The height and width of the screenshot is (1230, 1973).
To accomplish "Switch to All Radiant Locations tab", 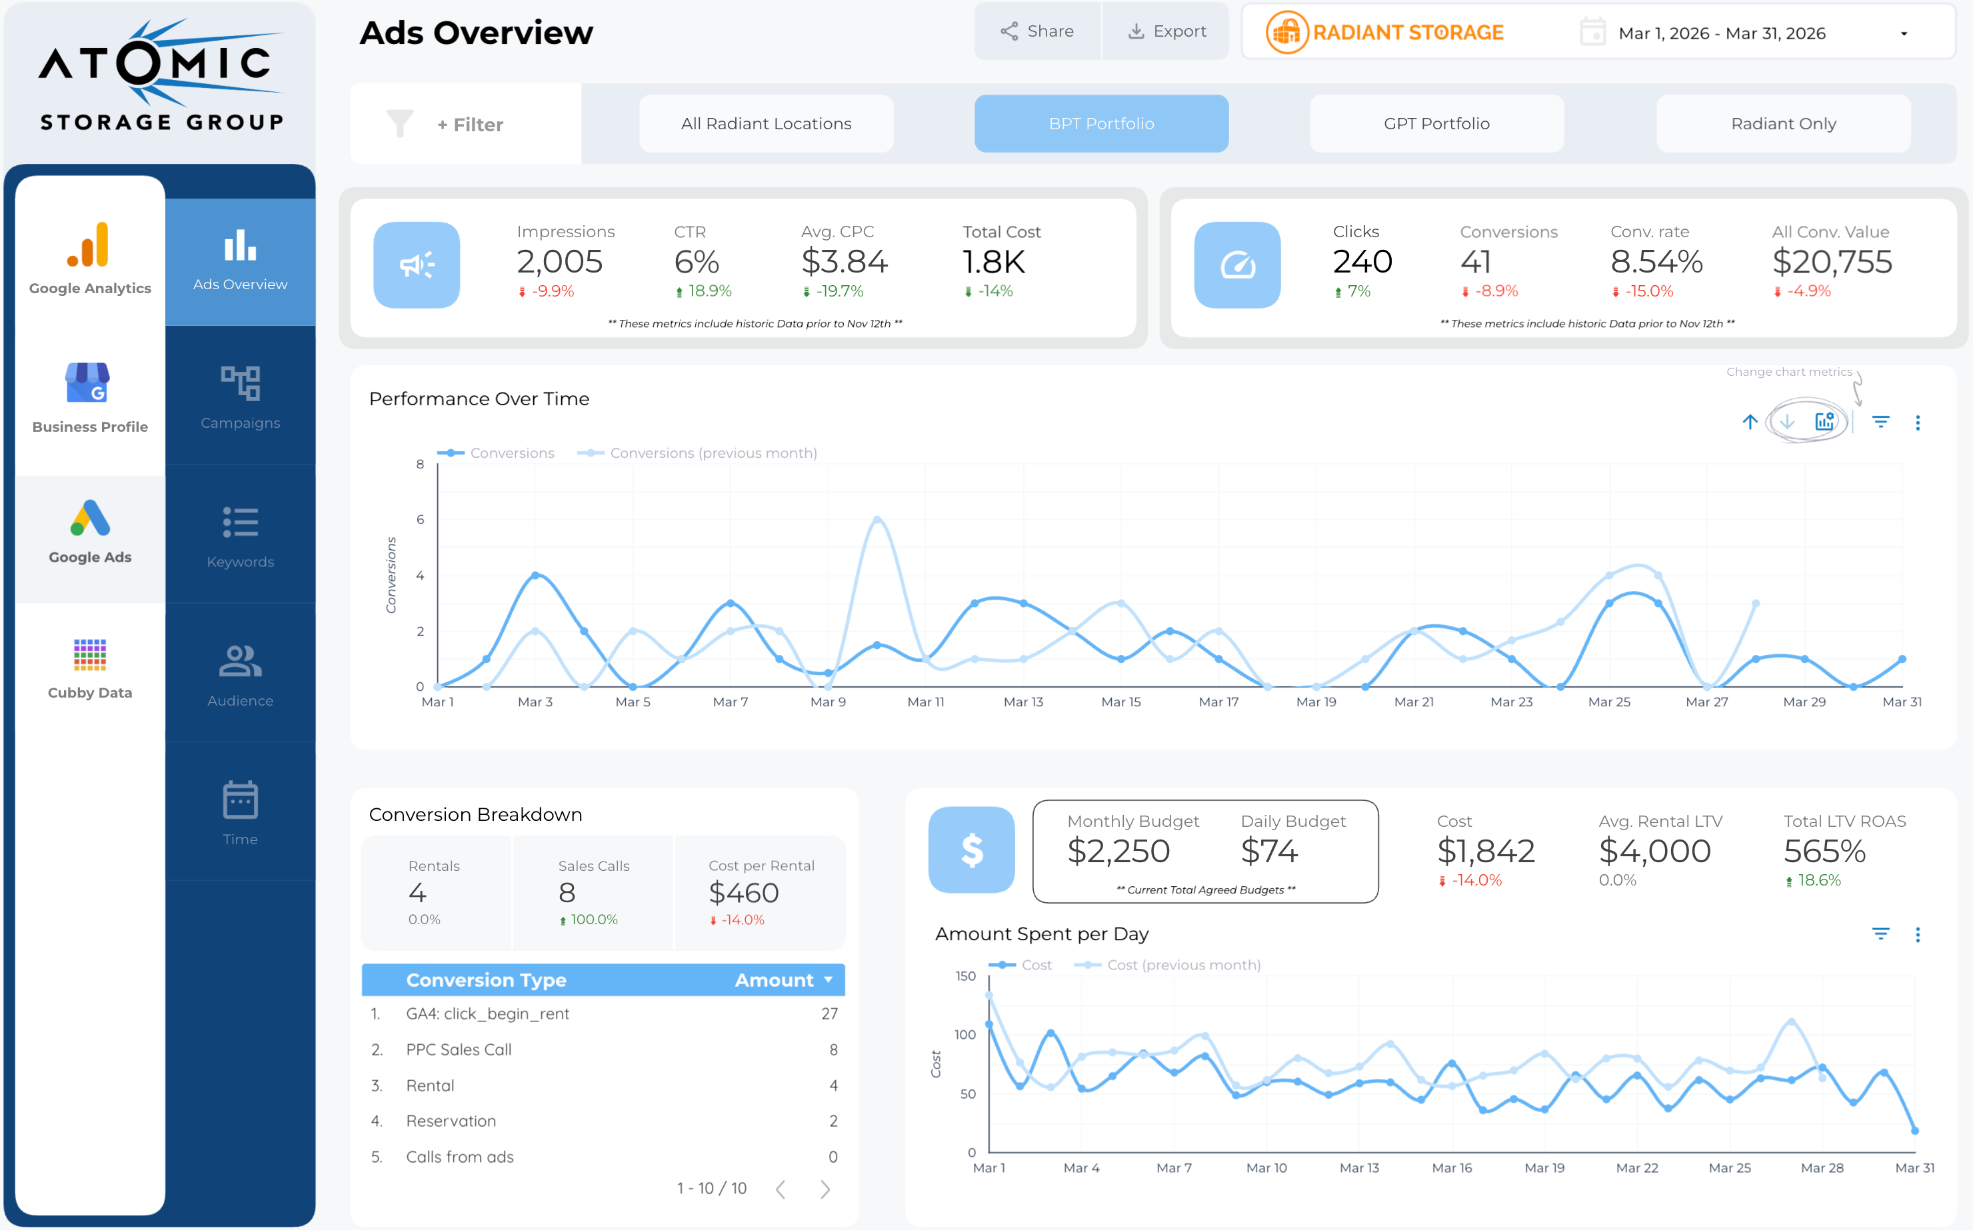I will [766, 124].
